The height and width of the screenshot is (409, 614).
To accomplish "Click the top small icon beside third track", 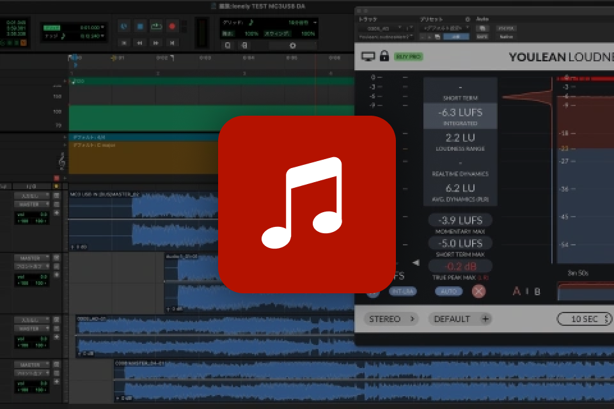I will coord(56,320).
